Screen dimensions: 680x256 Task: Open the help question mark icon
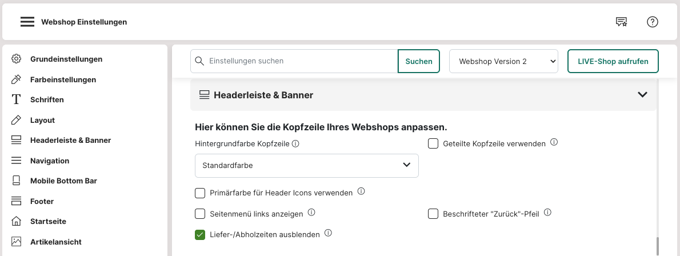click(x=653, y=22)
